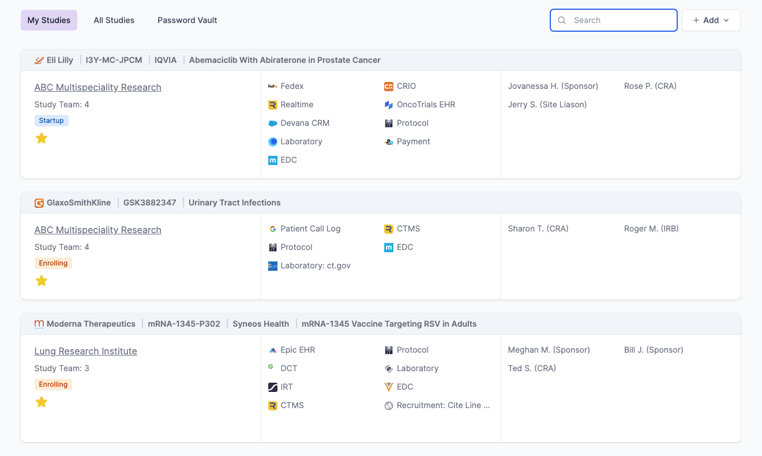Open the Add dropdown menu
The image size is (762, 456).
(711, 20)
